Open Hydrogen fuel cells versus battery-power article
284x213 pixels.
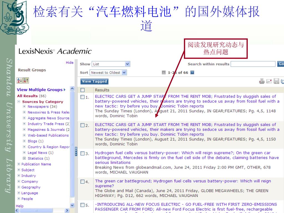(187, 158)
